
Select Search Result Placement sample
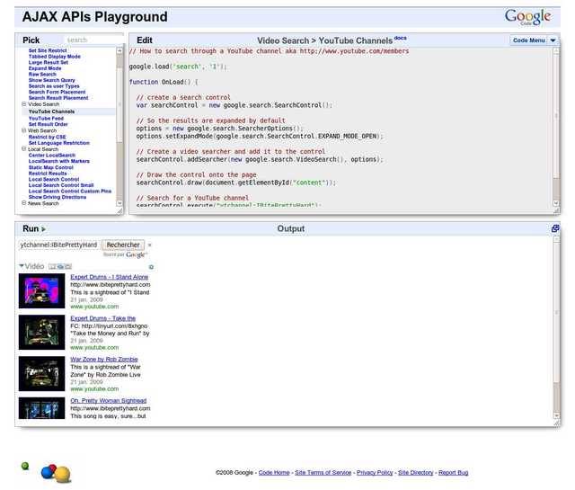point(58,98)
